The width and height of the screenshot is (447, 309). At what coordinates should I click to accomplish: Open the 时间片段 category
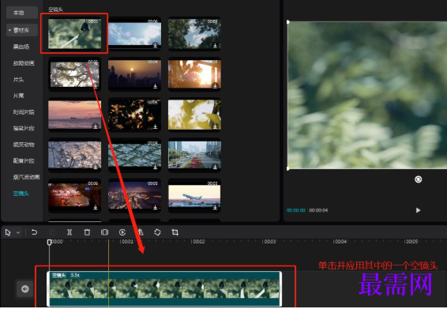(x=24, y=112)
